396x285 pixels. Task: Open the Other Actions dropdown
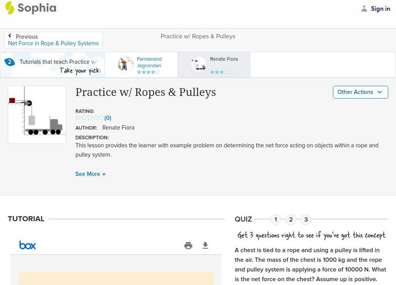click(x=360, y=92)
